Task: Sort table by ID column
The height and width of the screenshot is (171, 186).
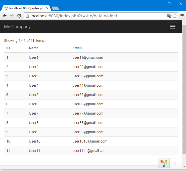Action: pos(8,48)
